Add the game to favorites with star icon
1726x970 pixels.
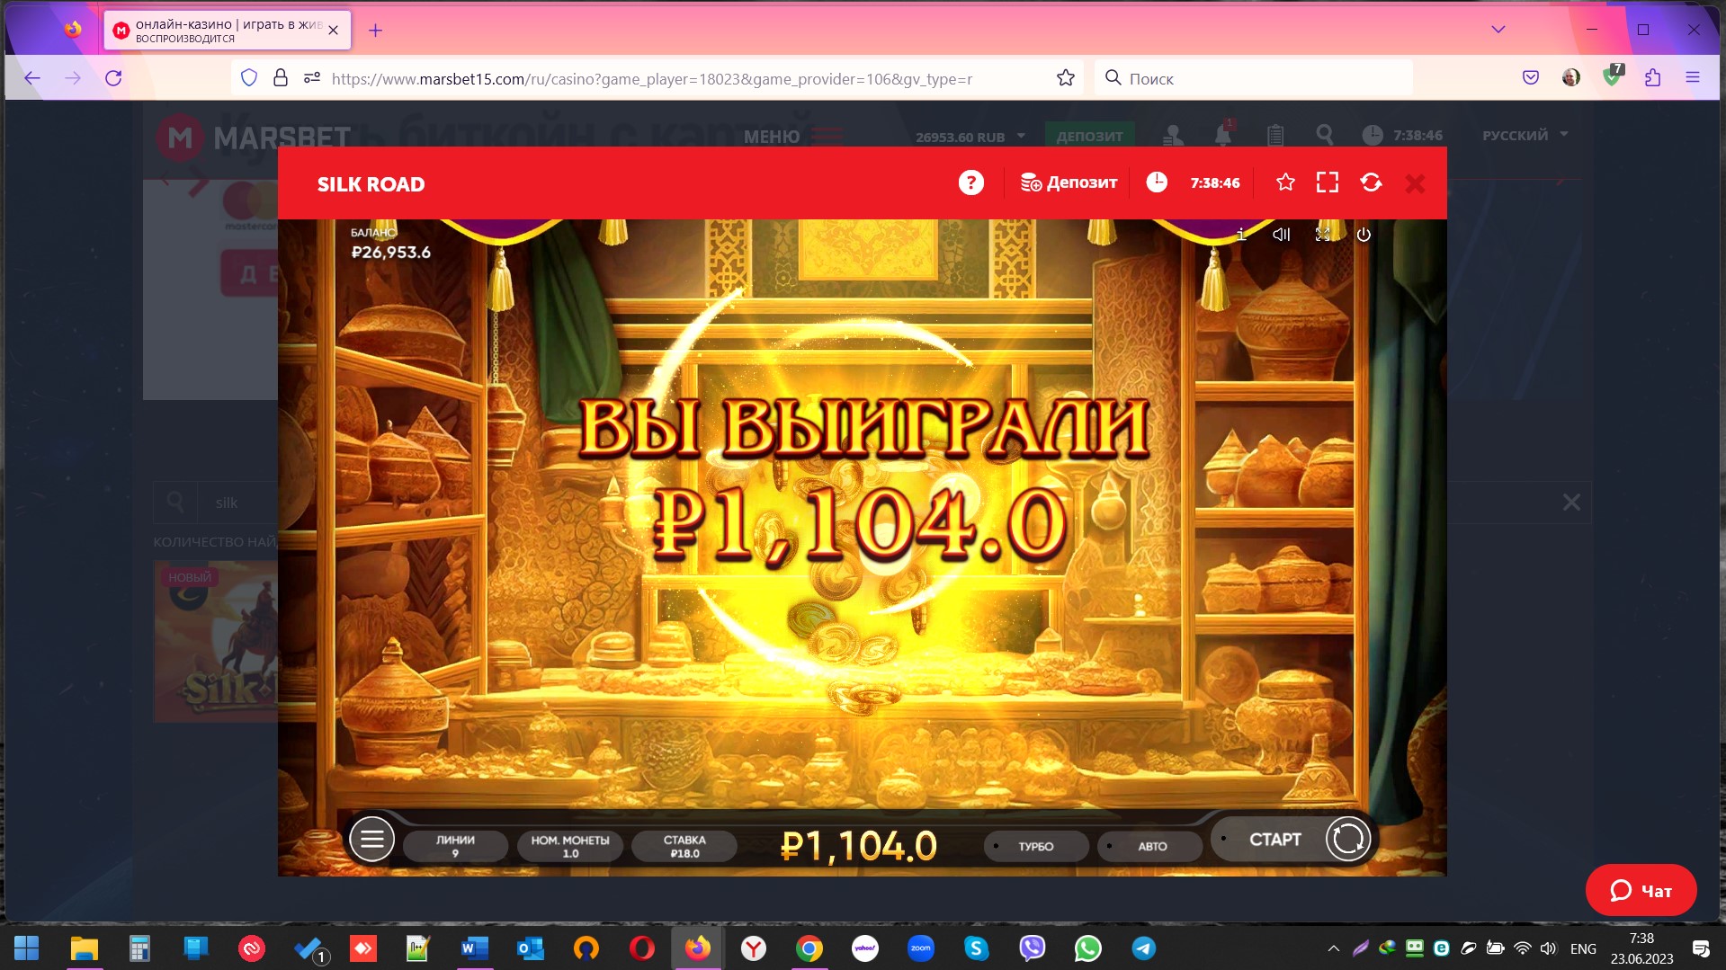tap(1285, 182)
